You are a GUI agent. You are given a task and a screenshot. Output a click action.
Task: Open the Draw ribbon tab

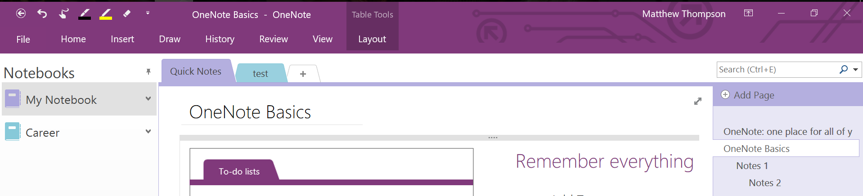[170, 39]
